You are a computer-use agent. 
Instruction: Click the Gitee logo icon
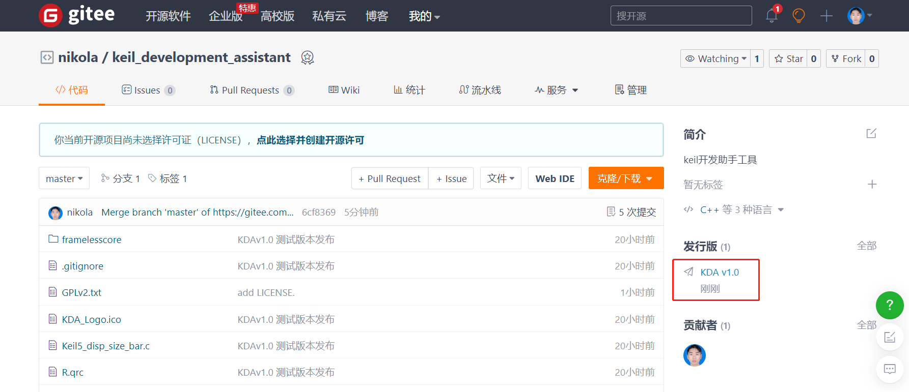pyautogui.click(x=50, y=16)
